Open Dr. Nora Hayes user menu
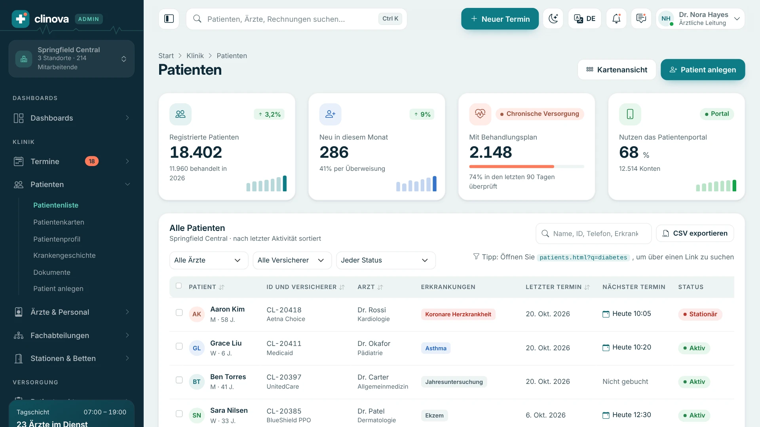The image size is (760, 427). click(700, 19)
